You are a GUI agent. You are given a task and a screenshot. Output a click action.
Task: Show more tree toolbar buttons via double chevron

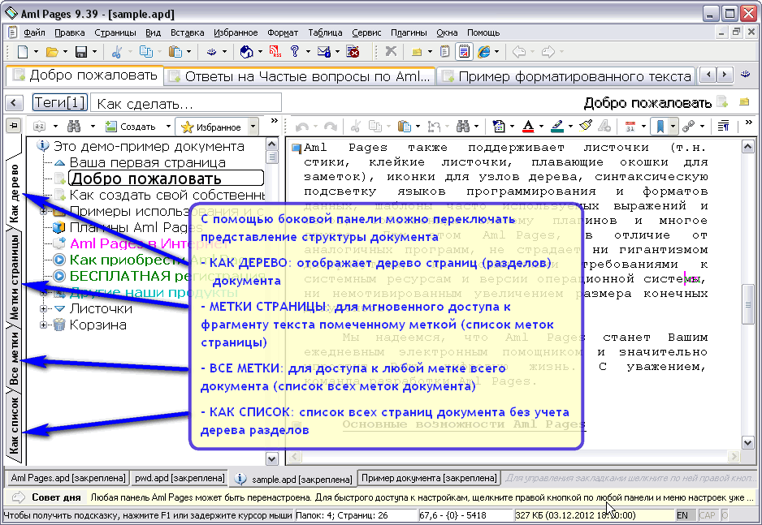[x=274, y=121]
